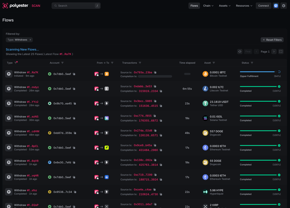
Task: Copy completion tx 431484...2960
Action: tap(161, 150)
